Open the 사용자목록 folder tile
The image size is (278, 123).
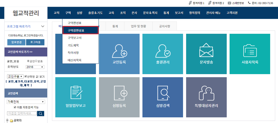pos(250,54)
